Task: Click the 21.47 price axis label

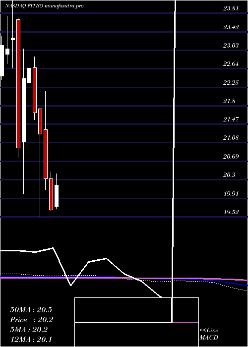Action: (x=231, y=119)
